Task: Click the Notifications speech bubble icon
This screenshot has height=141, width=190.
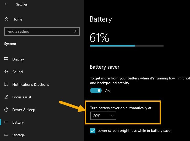Action: point(6,84)
